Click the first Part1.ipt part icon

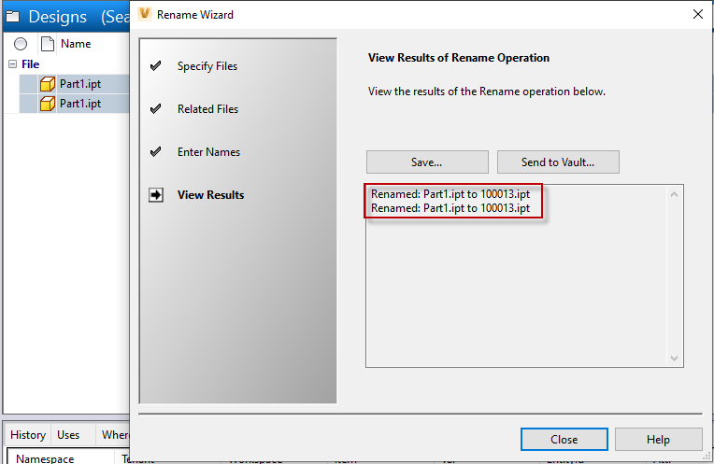[x=49, y=84]
